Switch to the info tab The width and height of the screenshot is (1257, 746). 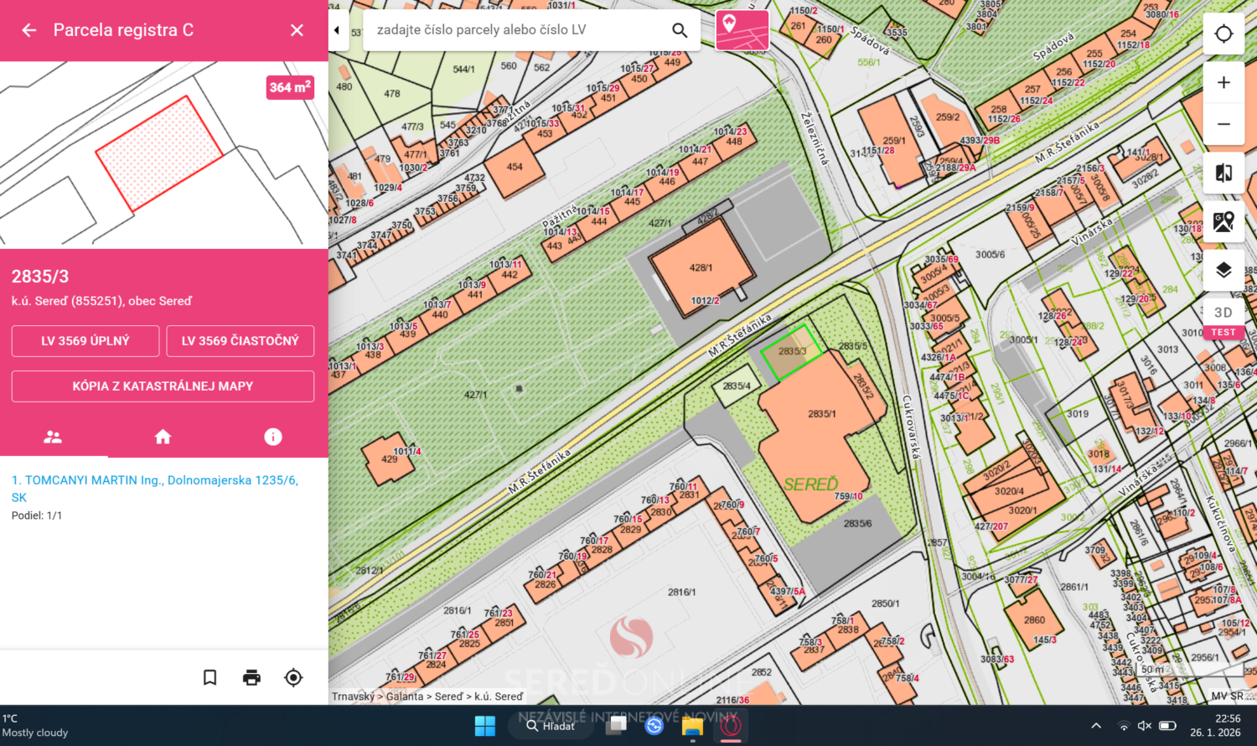click(x=273, y=437)
